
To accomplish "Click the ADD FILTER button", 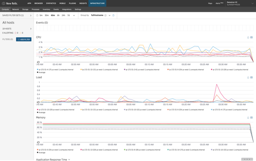I will click(24, 39).
